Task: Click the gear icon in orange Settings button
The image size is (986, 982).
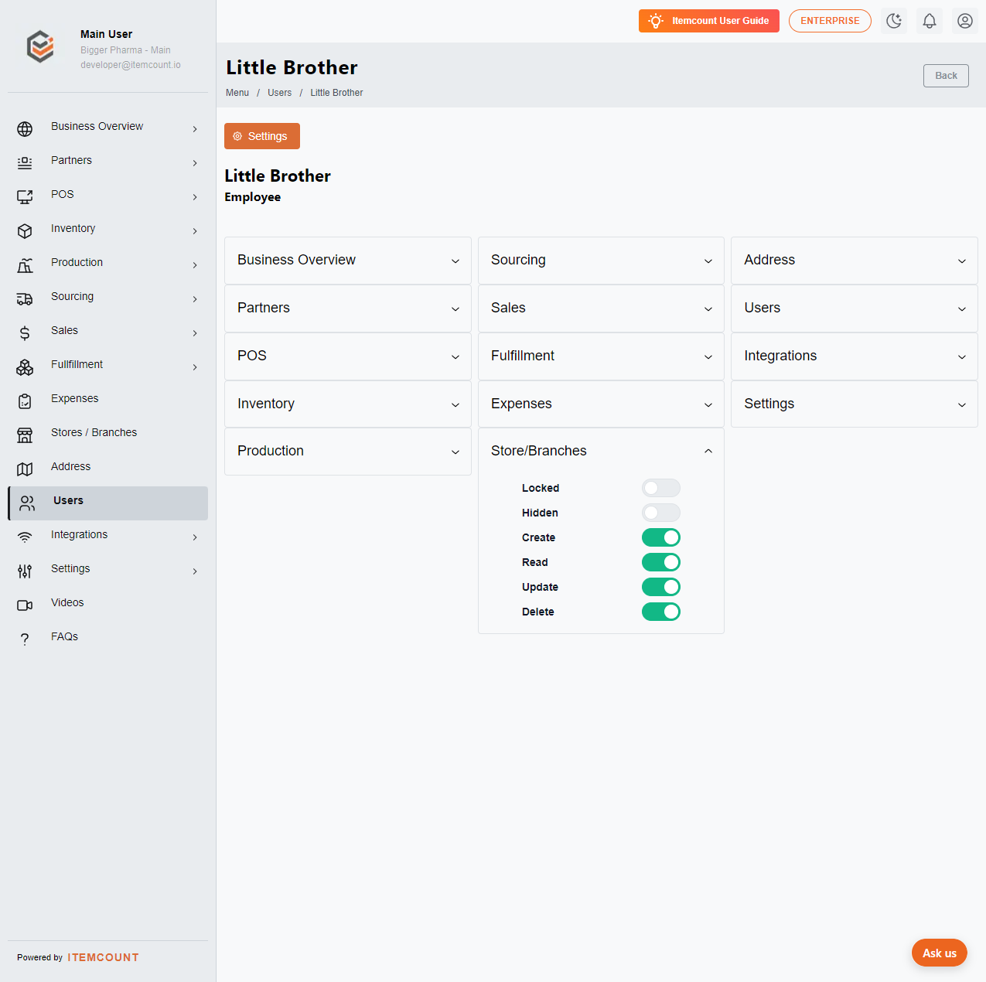Action: (237, 136)
